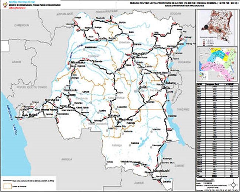Select the Goma city marker
Image resolution: width=240 pixels, height=192 pixels.
coord(172,76)
